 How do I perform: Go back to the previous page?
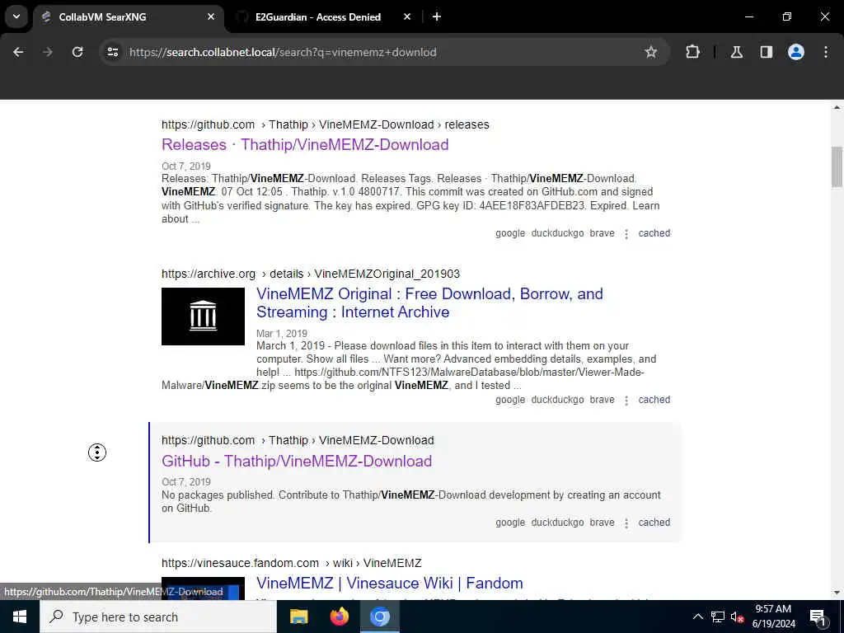point(18,52)
